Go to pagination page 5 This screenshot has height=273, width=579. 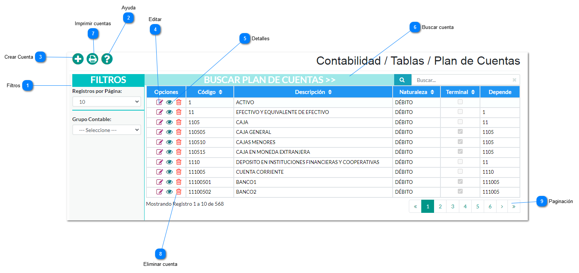477,206
